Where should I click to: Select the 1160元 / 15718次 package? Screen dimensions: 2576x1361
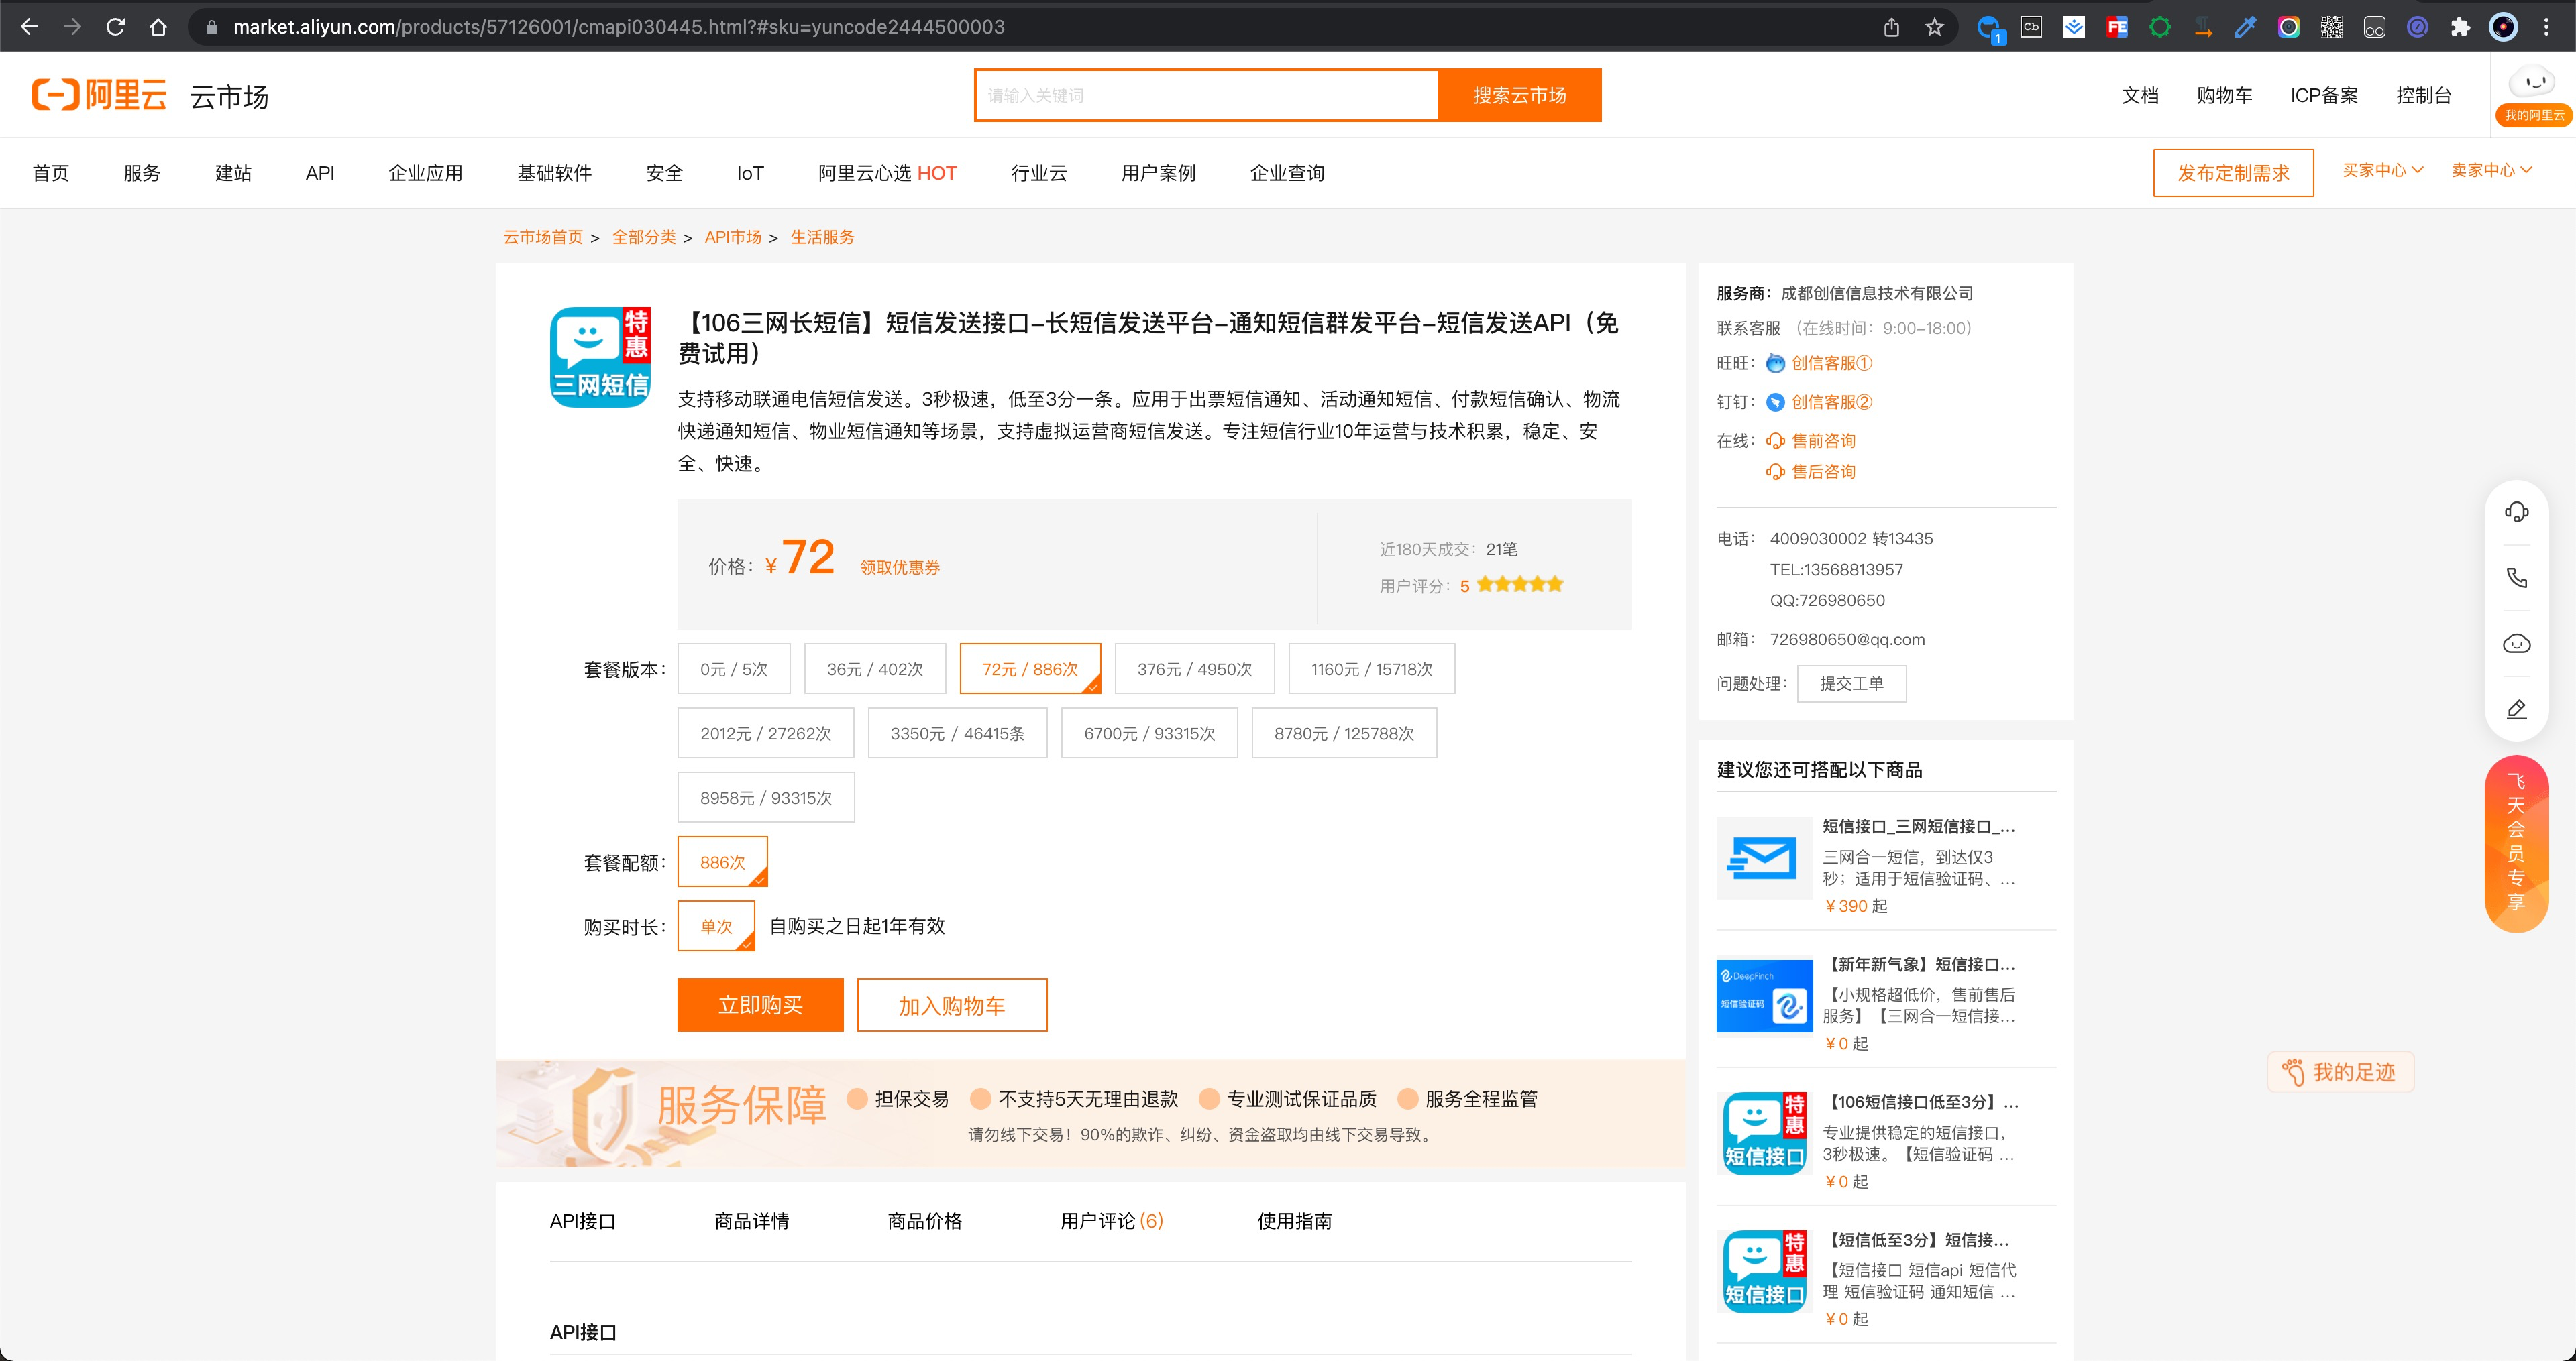(x=1371, y=668)
